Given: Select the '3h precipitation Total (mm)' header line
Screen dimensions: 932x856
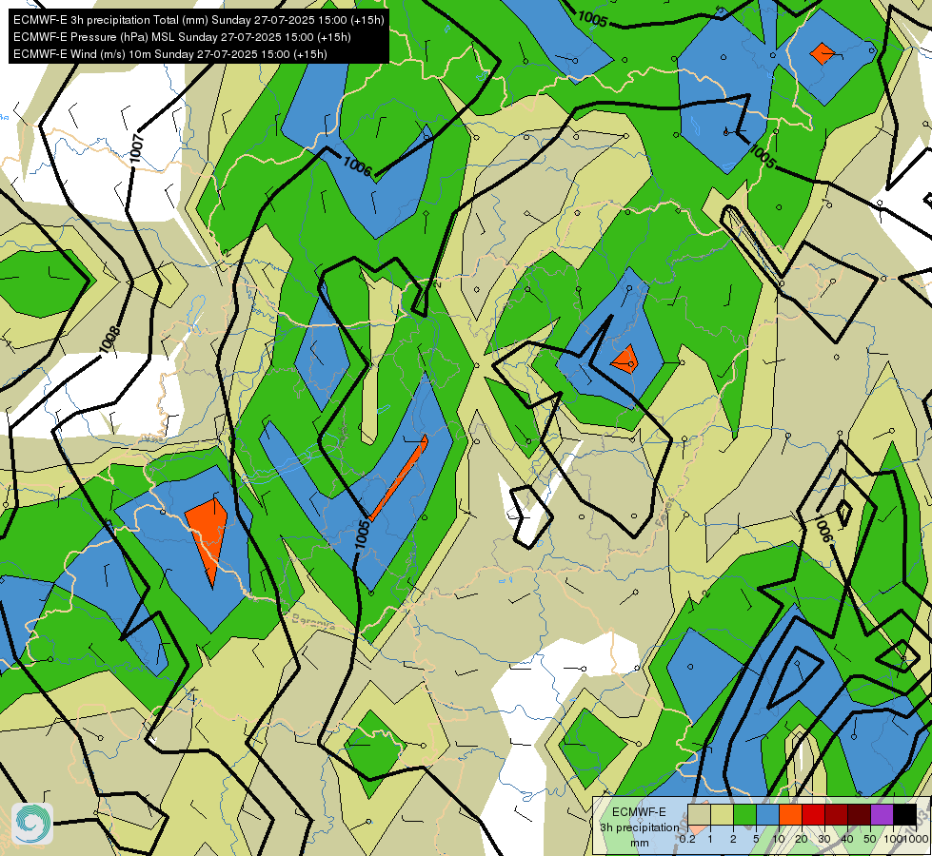Looking at the screenshot, I should point(199,20).
